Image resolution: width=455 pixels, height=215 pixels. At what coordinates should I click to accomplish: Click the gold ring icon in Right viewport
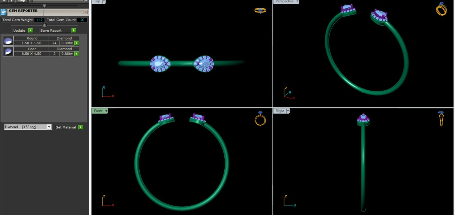click(x=441, y=119)
